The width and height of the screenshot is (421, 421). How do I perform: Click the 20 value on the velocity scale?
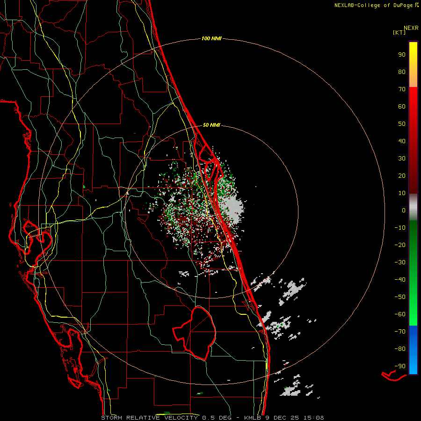pyautogui.click(x=402, y=175)
